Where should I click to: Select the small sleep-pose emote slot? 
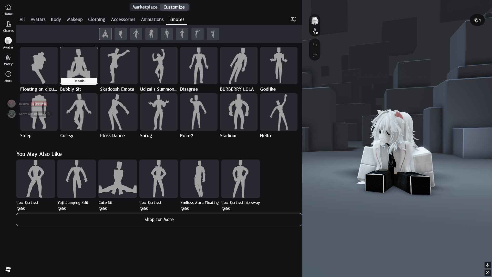tap(151, 34)
